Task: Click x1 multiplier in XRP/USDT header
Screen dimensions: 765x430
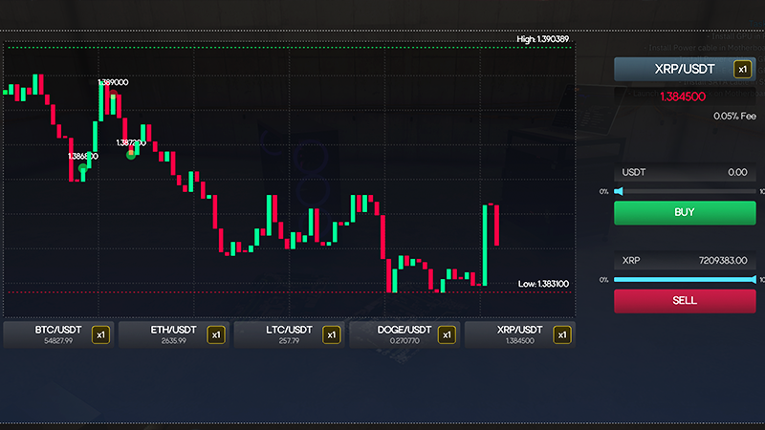Action: pyautogui.click(x=743, y=69)
